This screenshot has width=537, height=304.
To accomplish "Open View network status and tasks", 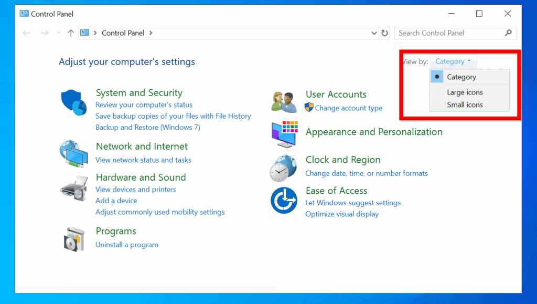I will [143, 160].
